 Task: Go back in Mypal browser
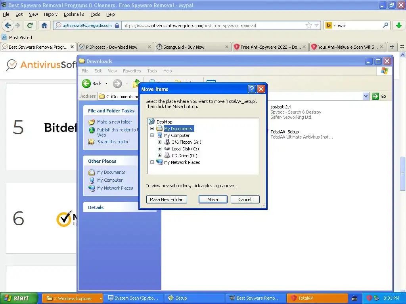pyautogui.click(x=8, y=25)
